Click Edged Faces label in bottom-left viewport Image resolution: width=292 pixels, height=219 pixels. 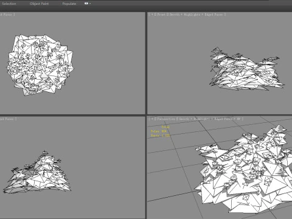[x=7, y=119]
